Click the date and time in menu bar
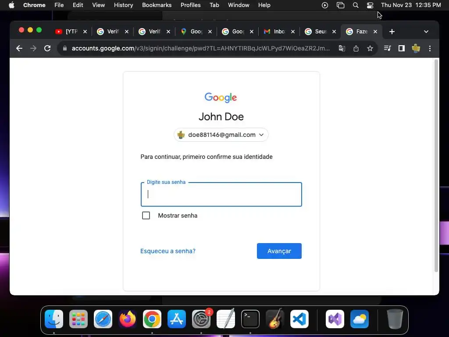The height and width of the screenshot is (337, 449). click(x=411, y=5)
